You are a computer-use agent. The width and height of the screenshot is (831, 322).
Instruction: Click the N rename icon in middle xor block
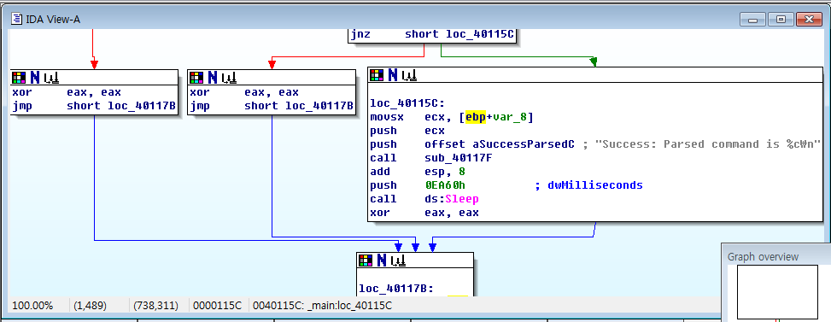coord(213,78)
